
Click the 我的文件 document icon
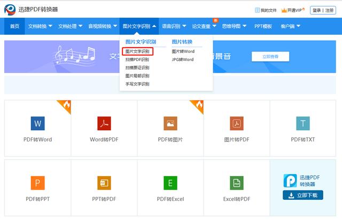257,10
